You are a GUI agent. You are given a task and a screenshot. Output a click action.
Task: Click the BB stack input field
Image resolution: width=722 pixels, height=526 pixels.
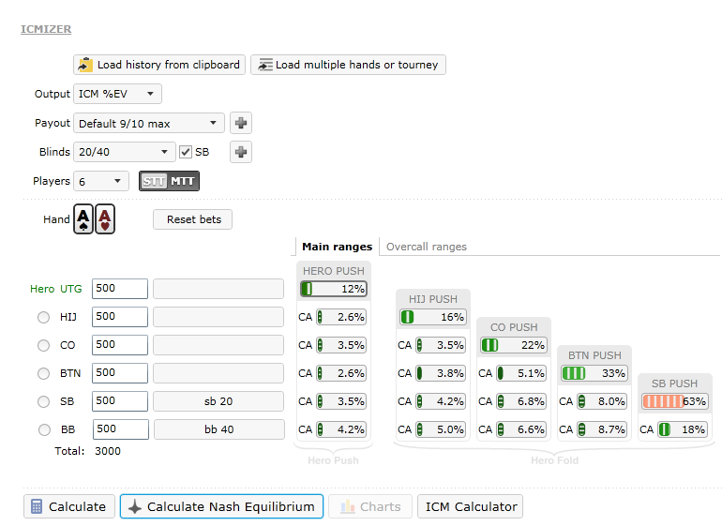(121, 429)
